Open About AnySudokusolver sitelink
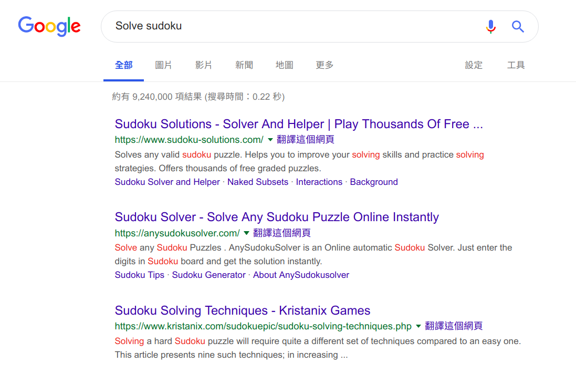576x384 pixels. tap(301, 275)
